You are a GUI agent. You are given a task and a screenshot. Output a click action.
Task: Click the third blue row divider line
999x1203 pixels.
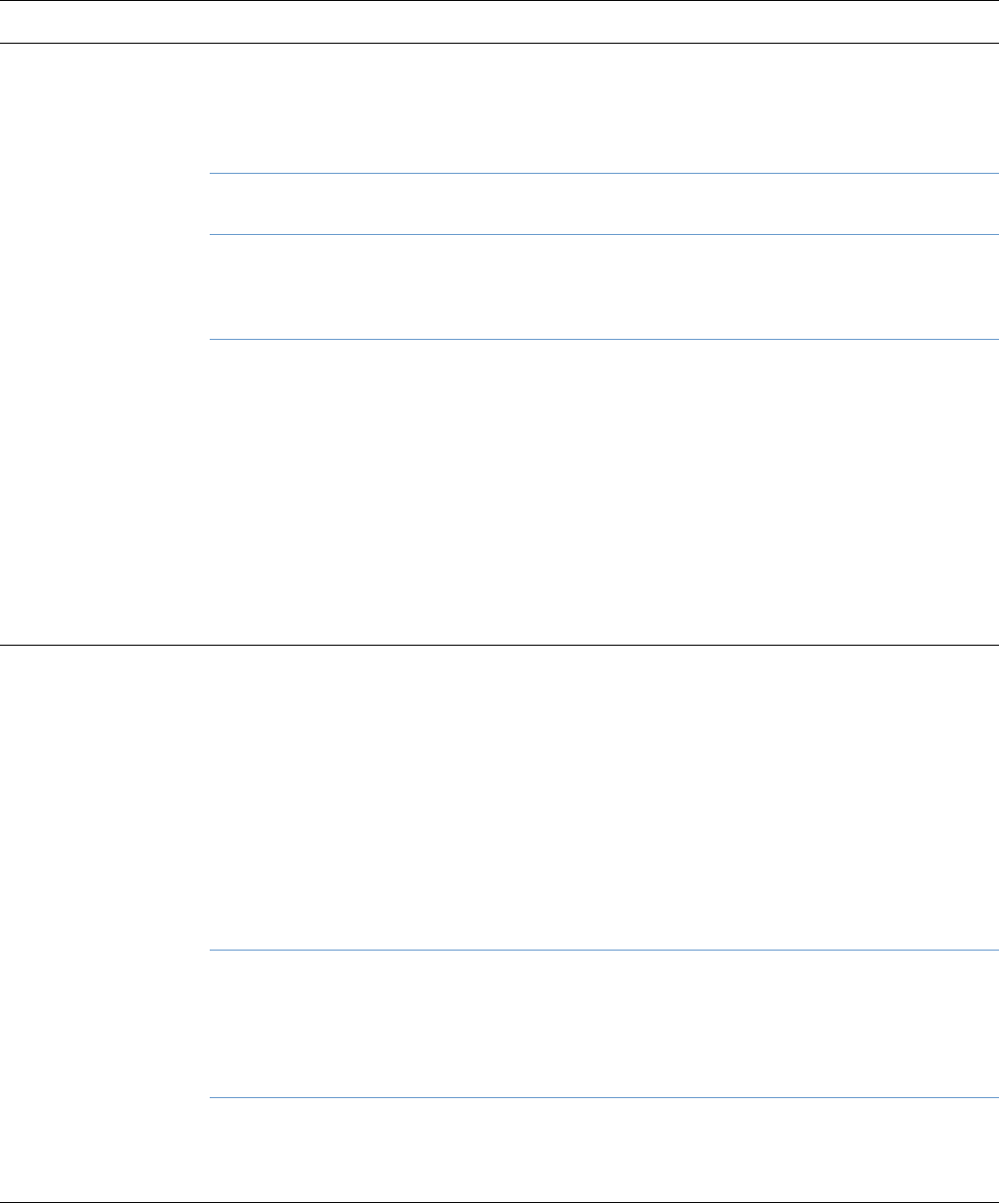tap(604, 339)
